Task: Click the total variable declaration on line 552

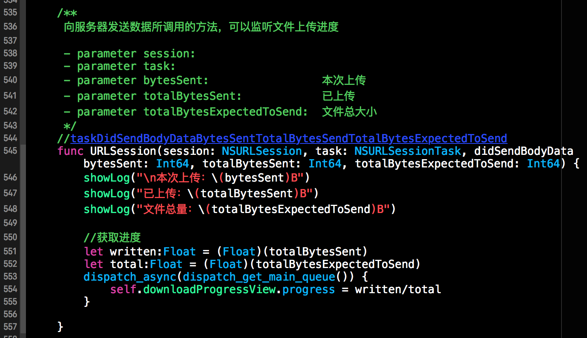Action: pyautogui.click(x=126, y=264)
